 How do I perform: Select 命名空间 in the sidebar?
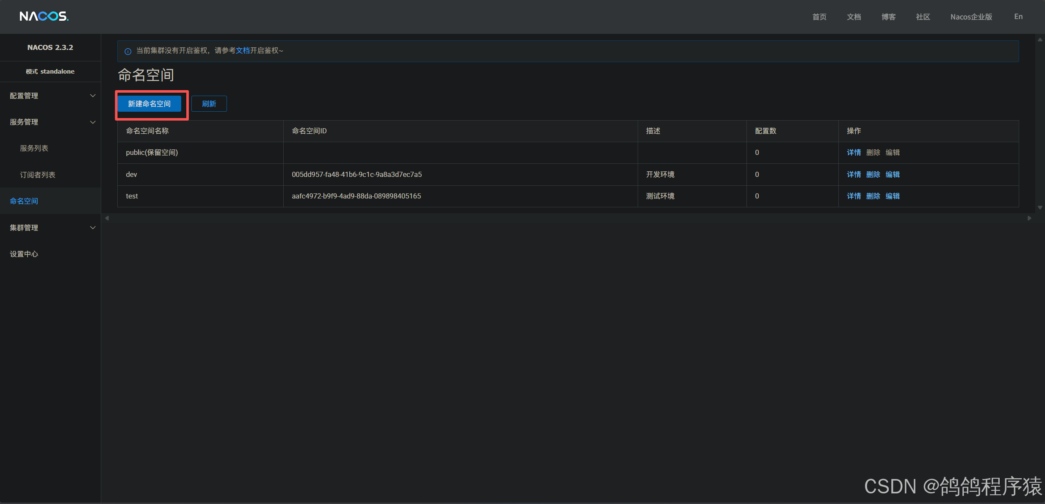(24, 201)
